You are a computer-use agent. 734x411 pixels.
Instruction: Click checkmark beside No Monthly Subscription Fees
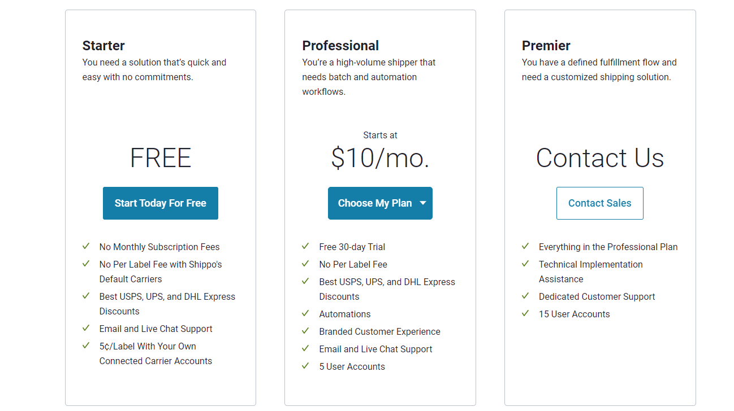pos(86,246)
